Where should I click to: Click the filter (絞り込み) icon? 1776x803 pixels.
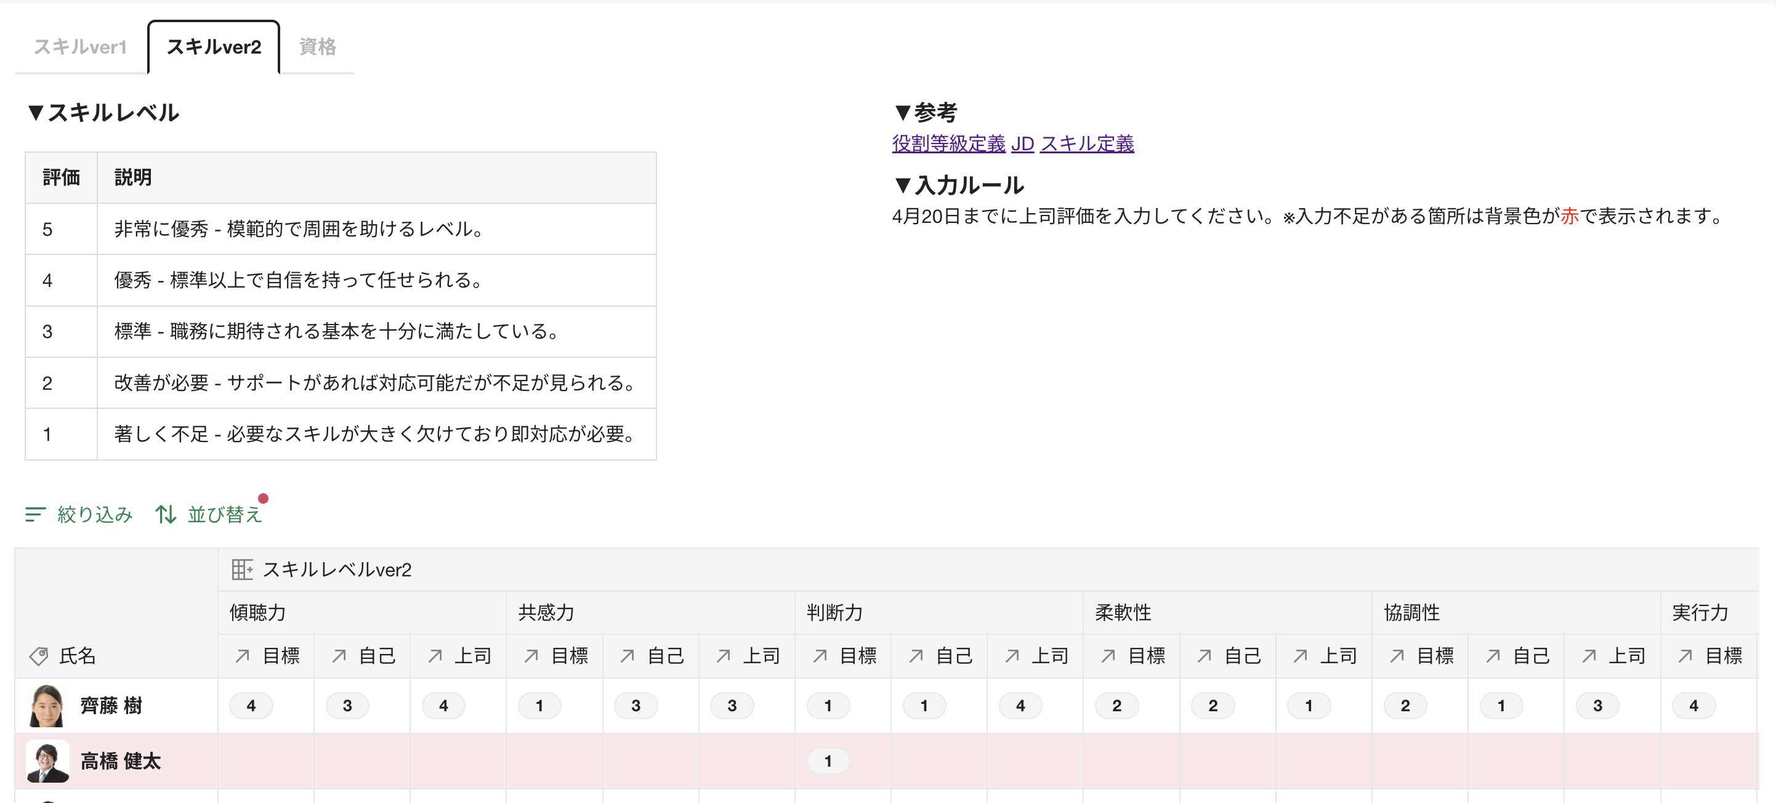(35, 514)
